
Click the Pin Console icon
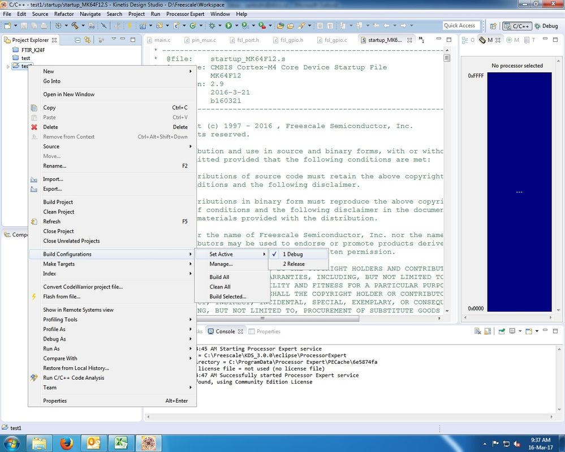pyautogui.click(x=502, y=332)
